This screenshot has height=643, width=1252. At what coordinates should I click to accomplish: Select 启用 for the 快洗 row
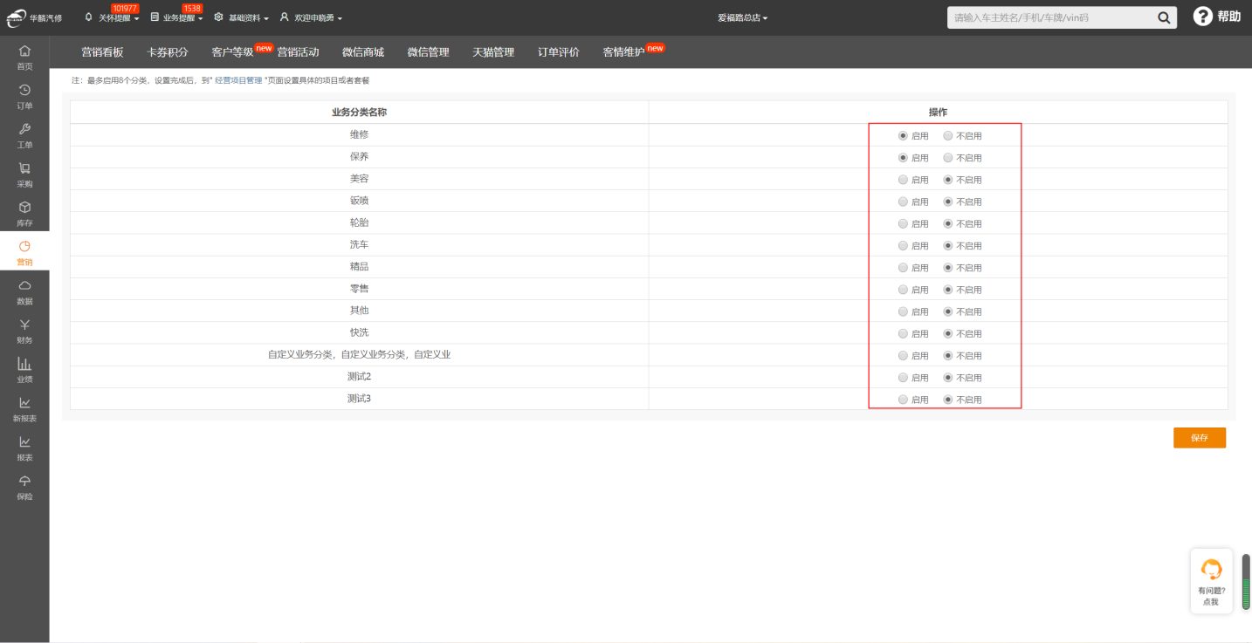pos(903,333)
